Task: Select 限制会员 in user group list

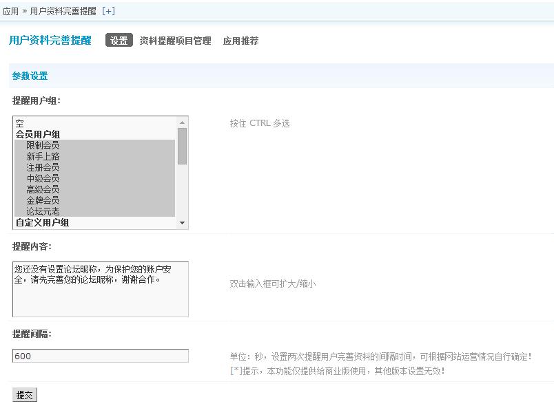Action: click(x=43, y=145)
